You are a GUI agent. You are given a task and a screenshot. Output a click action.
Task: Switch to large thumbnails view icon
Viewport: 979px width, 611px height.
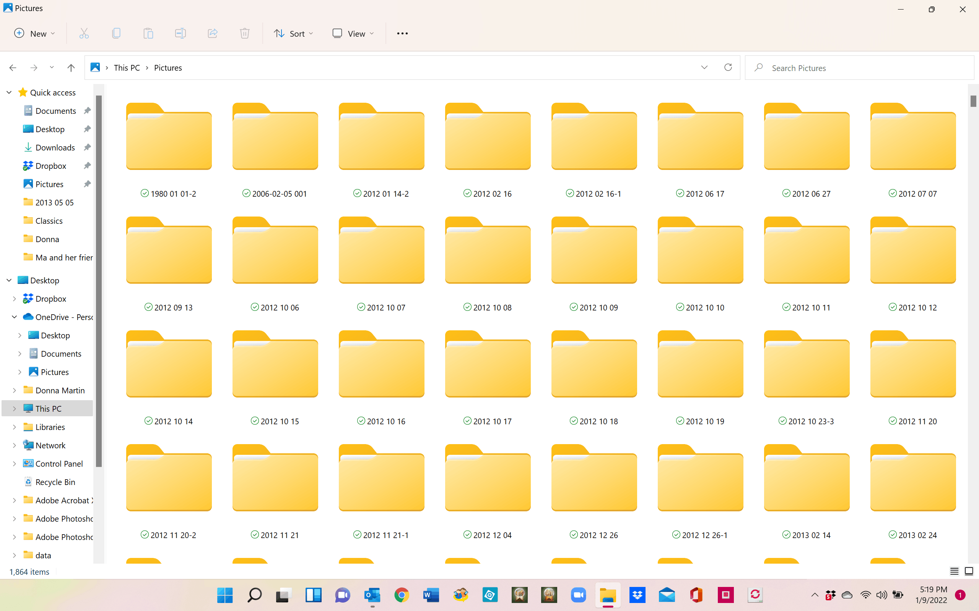point(969,571)
